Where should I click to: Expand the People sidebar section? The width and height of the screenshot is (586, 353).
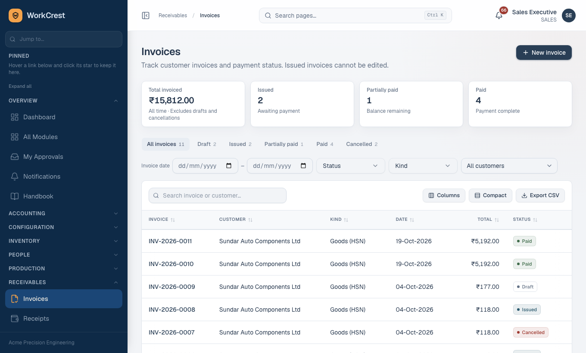tap(64, 255)
